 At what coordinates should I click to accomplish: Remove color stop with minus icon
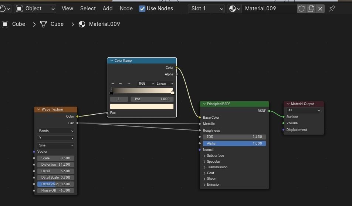pyautogui.click(x=120, y=83)
